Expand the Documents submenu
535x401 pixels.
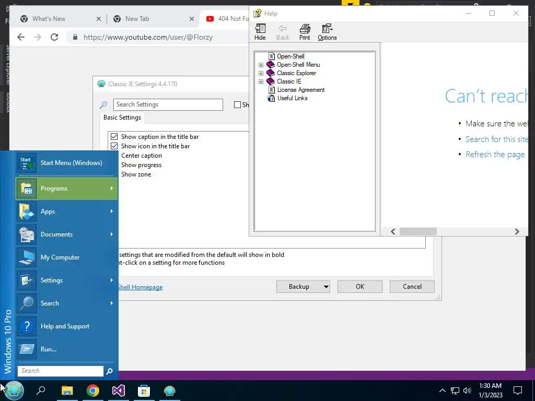click(67, 234)
